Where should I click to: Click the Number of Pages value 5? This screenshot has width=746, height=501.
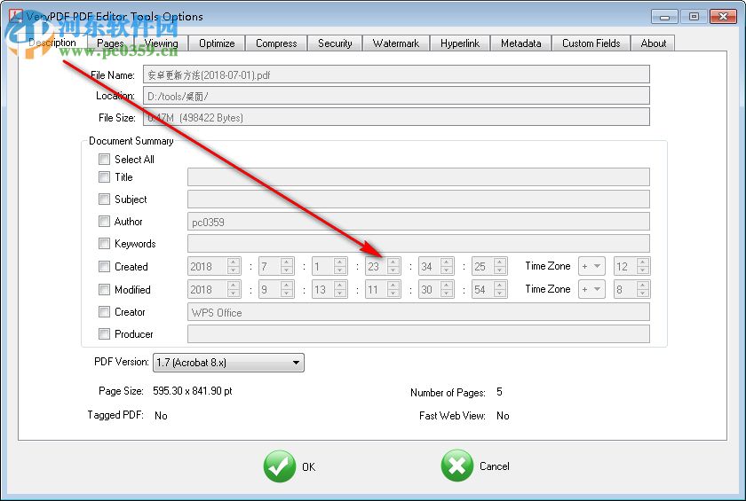[499, 392]
